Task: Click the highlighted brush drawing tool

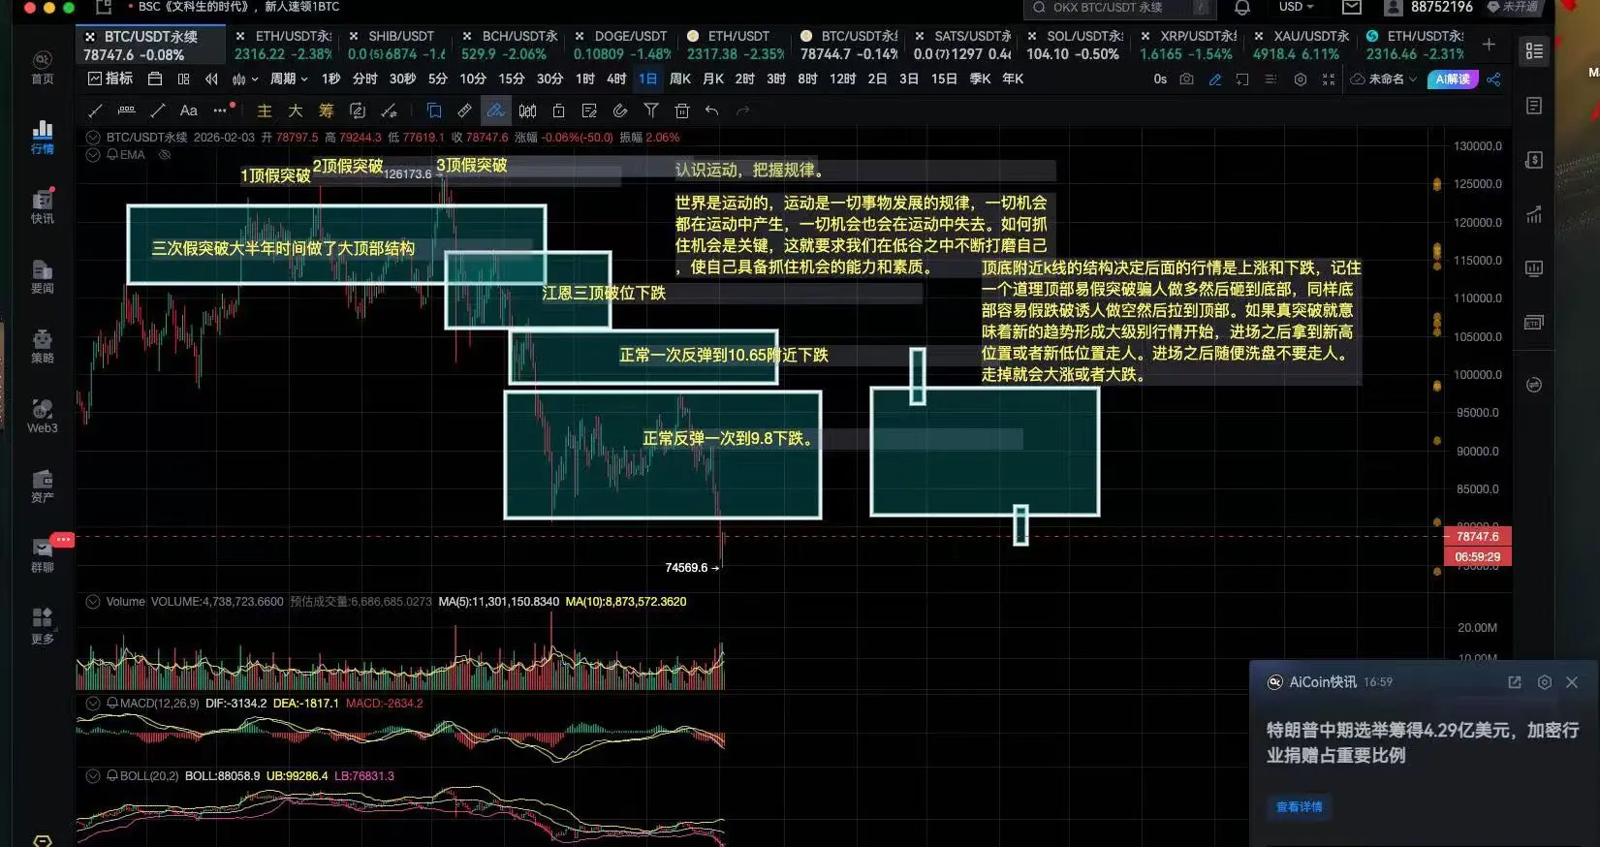Action: [495, 110]
